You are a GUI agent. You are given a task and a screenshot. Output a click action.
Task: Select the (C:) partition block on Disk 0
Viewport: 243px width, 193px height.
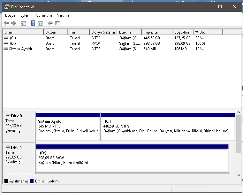(168, 128)
